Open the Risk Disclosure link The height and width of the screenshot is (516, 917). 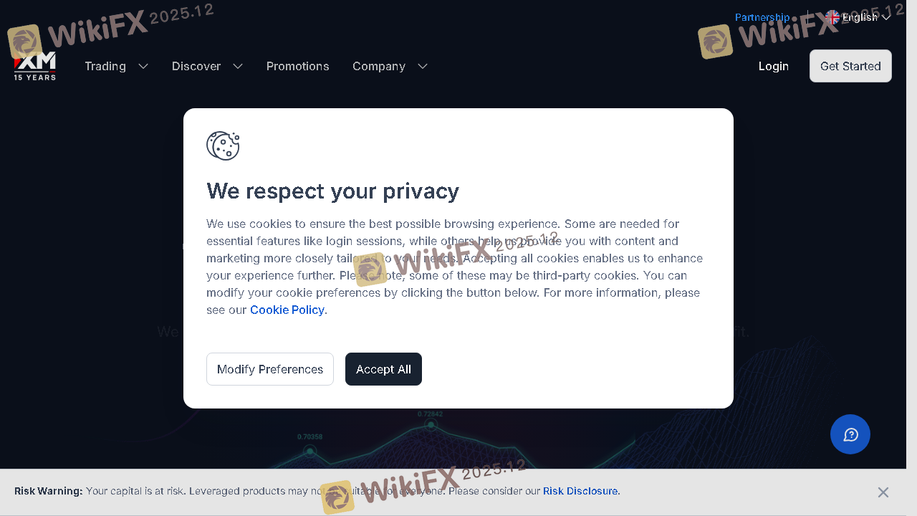[580, 491]
